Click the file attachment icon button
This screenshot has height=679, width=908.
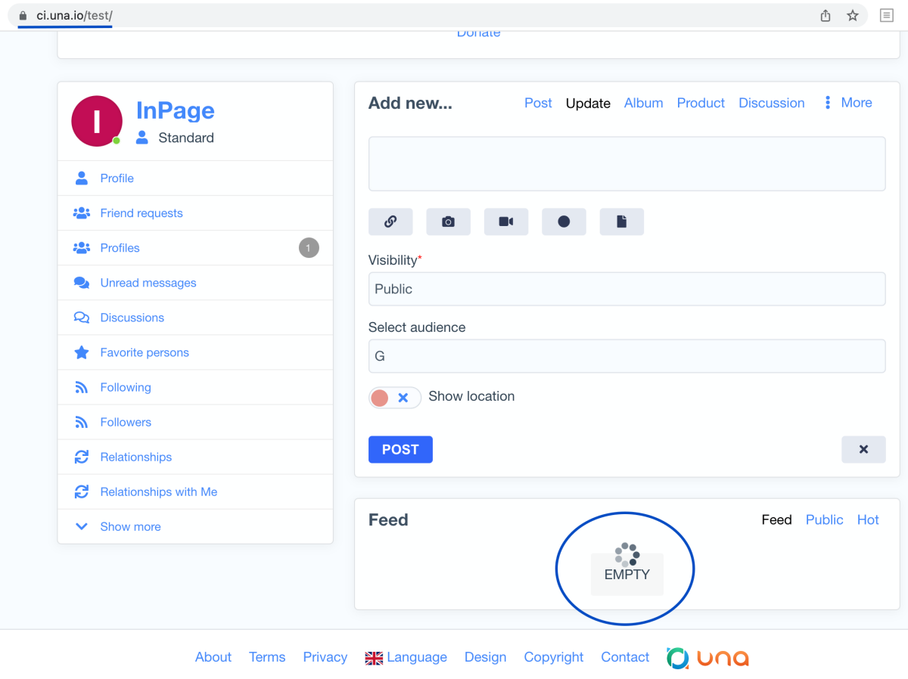point(621,222)
